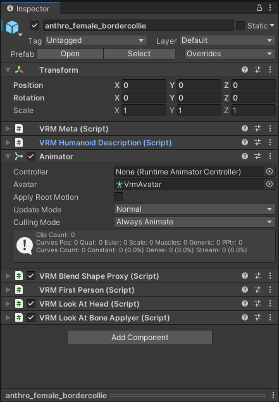Open VRM Blend Shape Proxy help icon
The height and width of the screenshot is (402, 279).
click(x=245, y=276)
